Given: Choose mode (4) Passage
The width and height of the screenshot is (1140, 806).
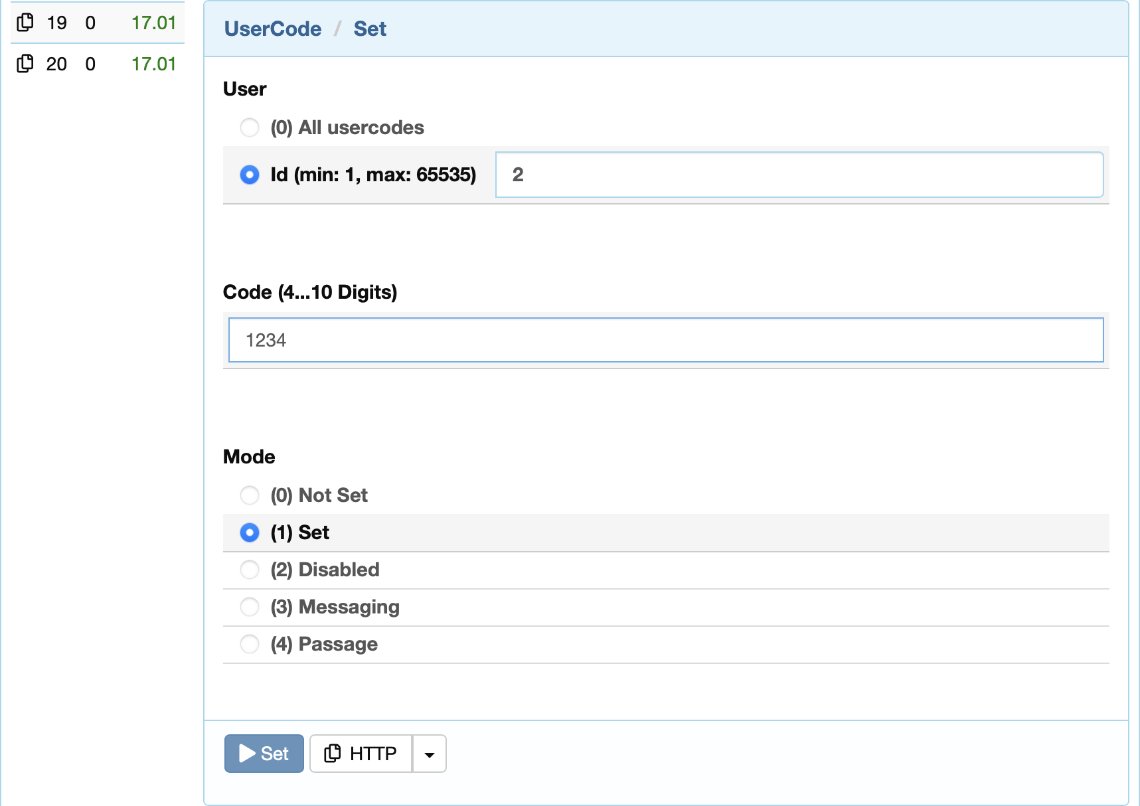Looking at the screenshot, I should [x=250, y=644].
